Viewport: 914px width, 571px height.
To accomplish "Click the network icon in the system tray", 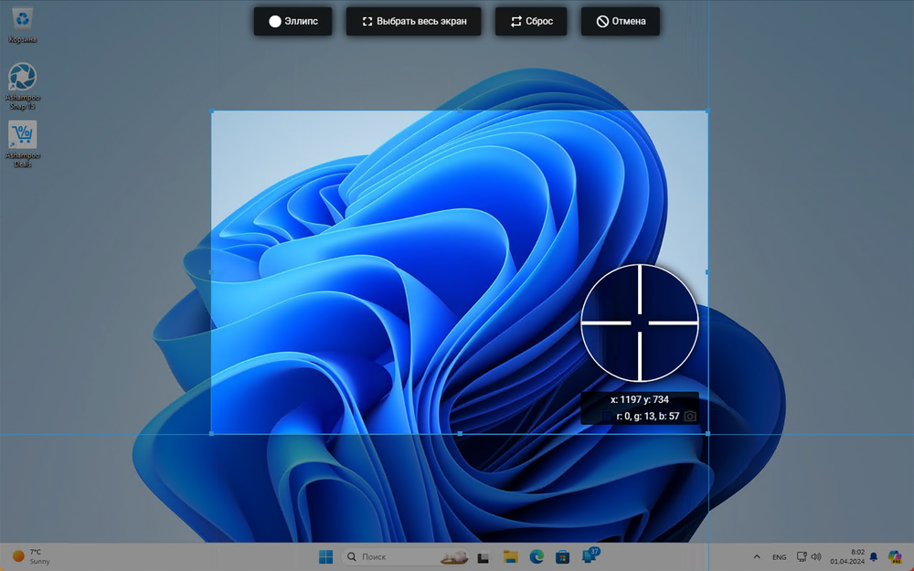I will (802, 557).
